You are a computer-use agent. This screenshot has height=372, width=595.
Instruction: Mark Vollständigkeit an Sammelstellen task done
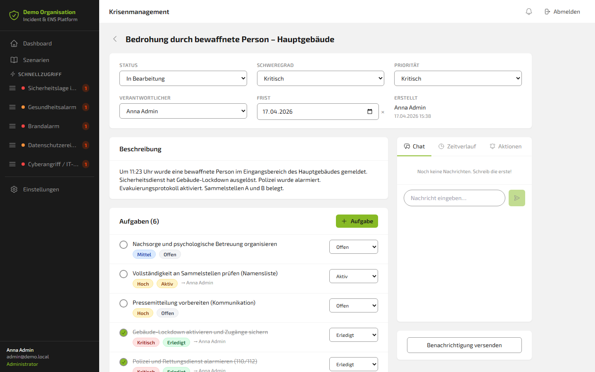[x=124, y=274]
